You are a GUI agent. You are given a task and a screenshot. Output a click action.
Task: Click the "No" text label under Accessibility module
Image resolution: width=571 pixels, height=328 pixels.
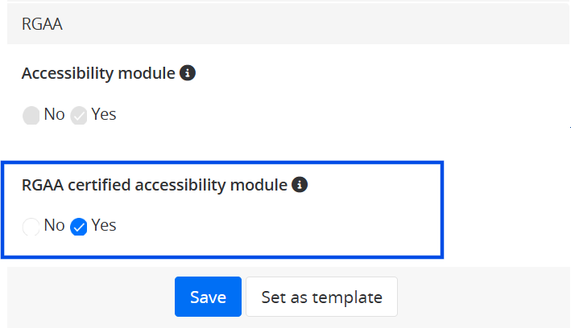tap(55, 114)
